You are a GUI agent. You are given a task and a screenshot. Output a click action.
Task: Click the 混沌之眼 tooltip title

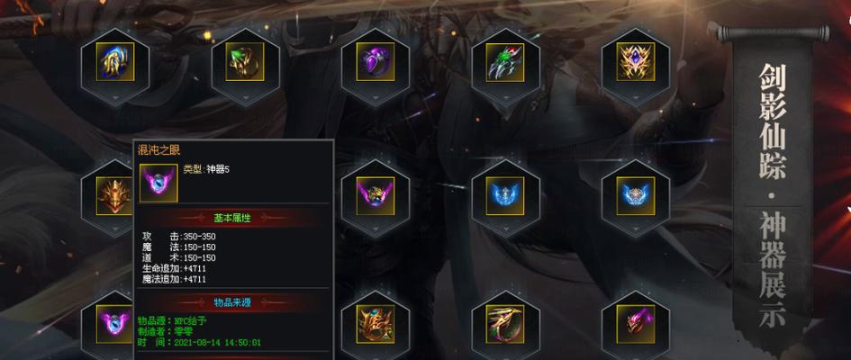158,150
